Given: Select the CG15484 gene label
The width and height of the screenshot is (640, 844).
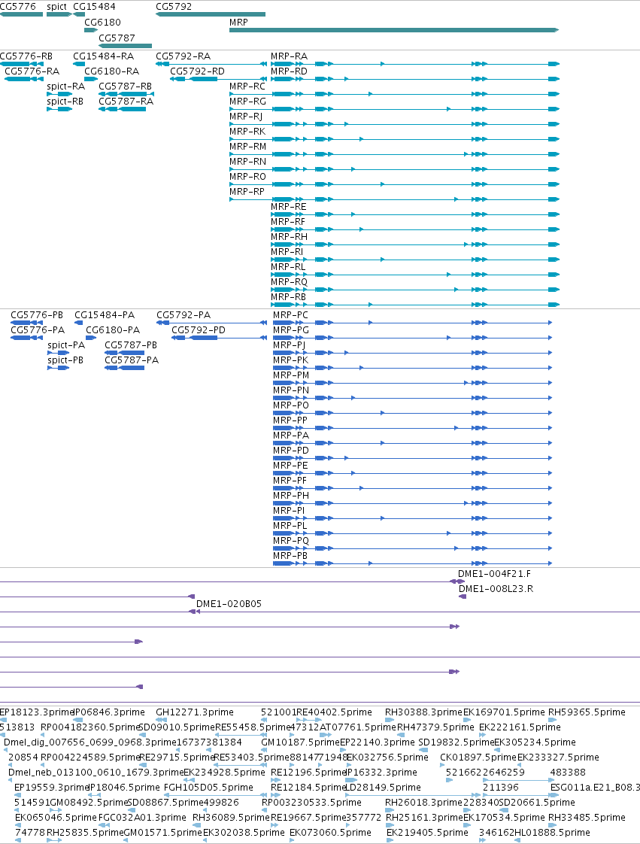Looking at the screenshot, I should [x=94, y=7].
